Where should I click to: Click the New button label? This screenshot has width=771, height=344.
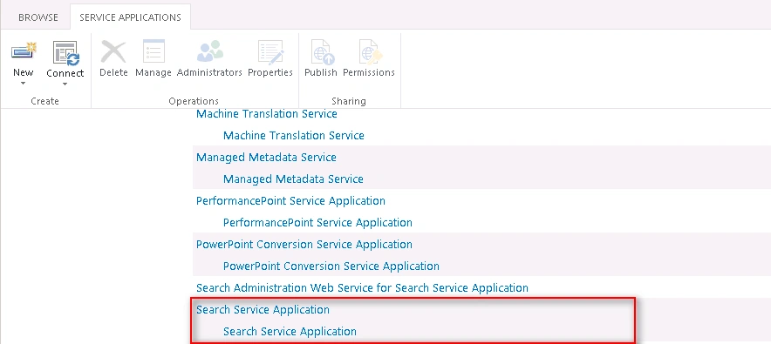pyautogui.click(x=23, y=72)
